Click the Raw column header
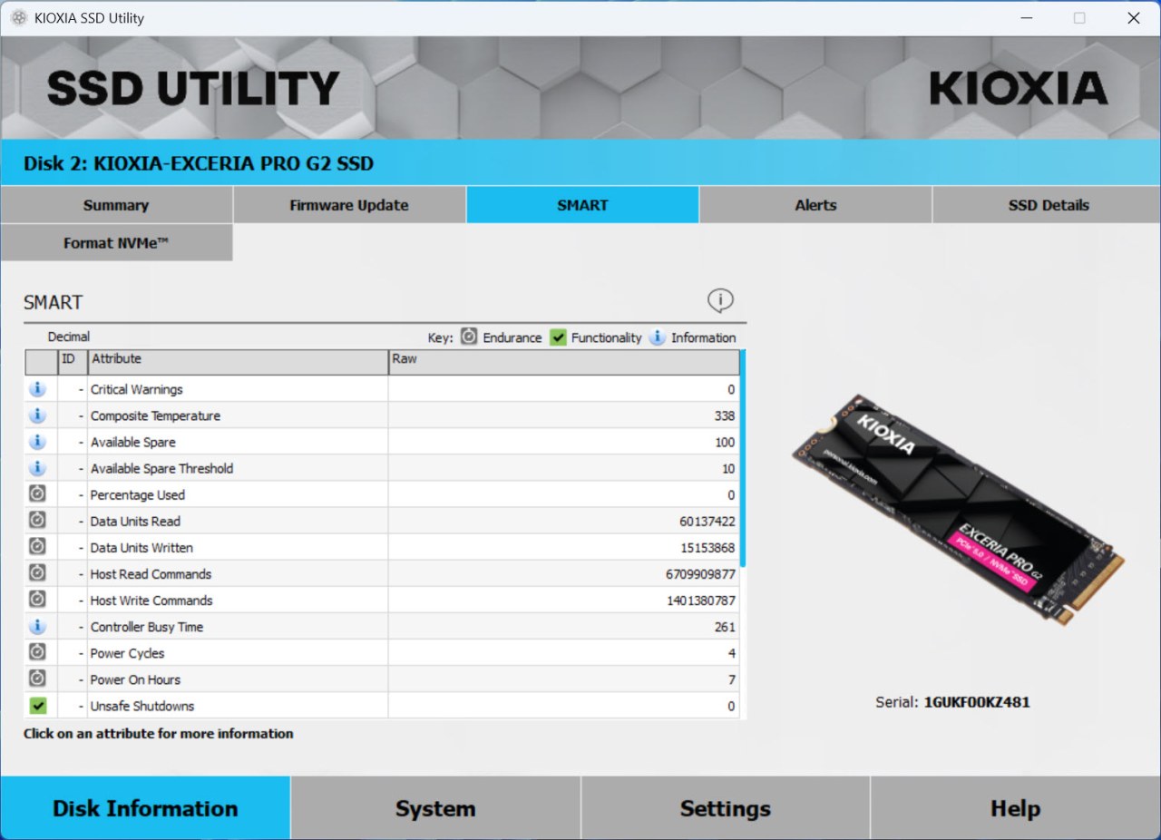The height and width of the screenshot is (840, 1161). (564, 362)
